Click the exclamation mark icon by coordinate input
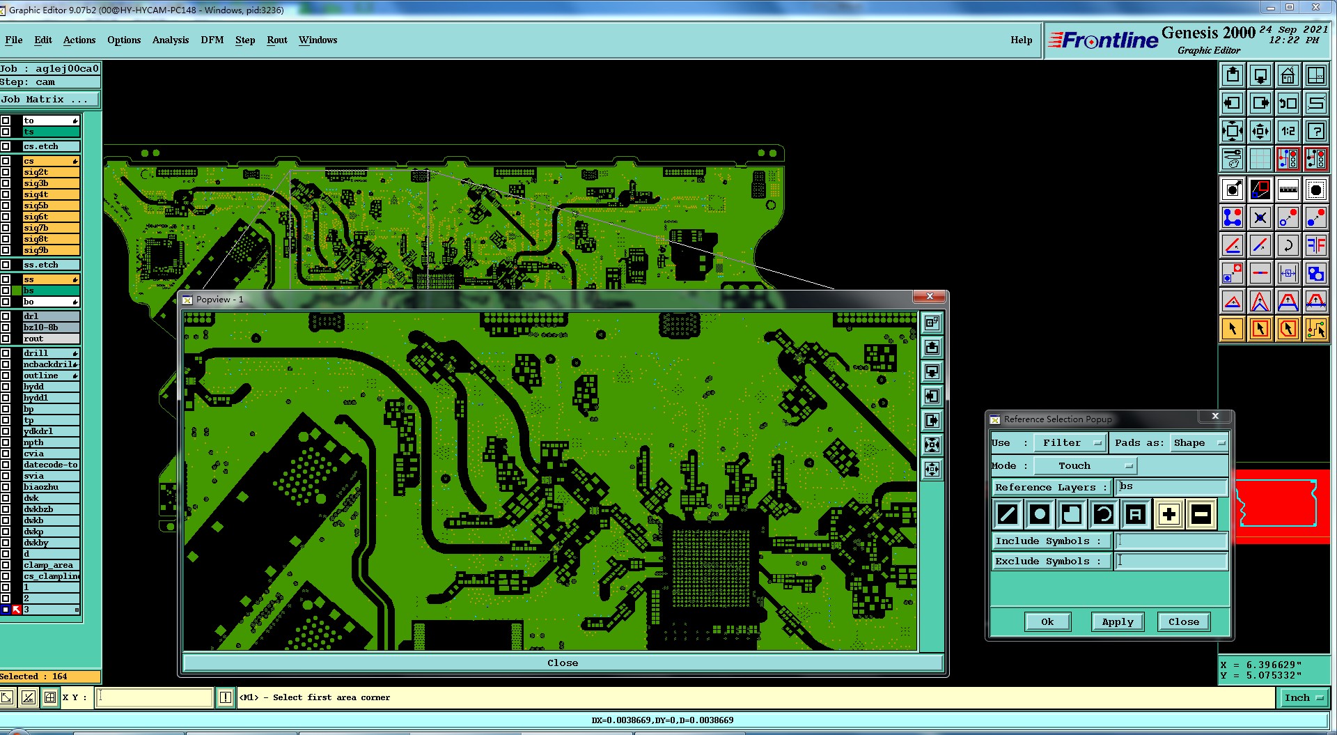Screen dimensions: 1337x735 tap(226, 697)
